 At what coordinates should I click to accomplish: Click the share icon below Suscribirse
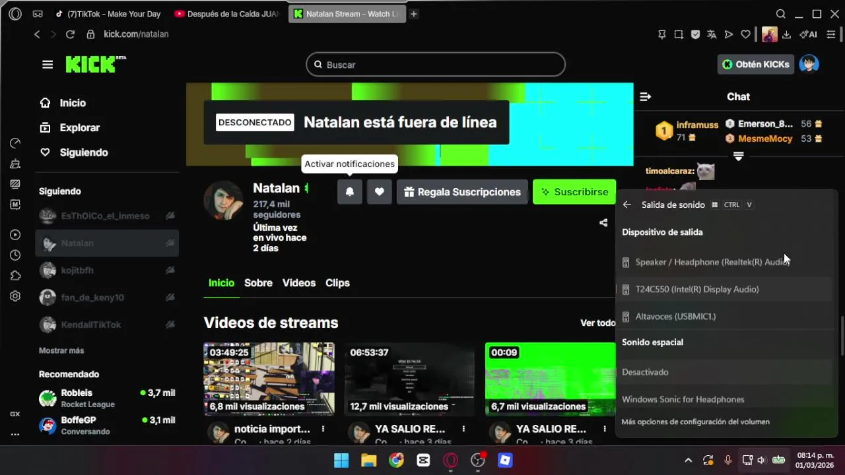coord(603,223)
